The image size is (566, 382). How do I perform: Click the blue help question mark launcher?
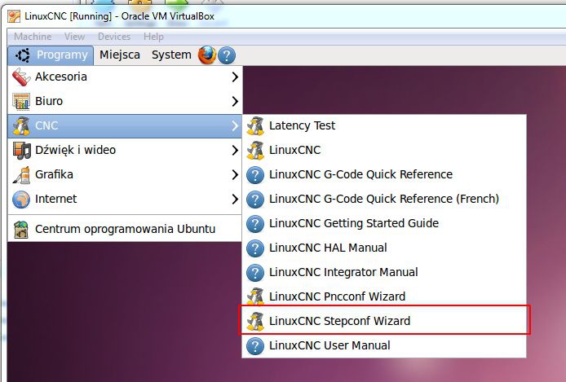[x=227, y=55]
